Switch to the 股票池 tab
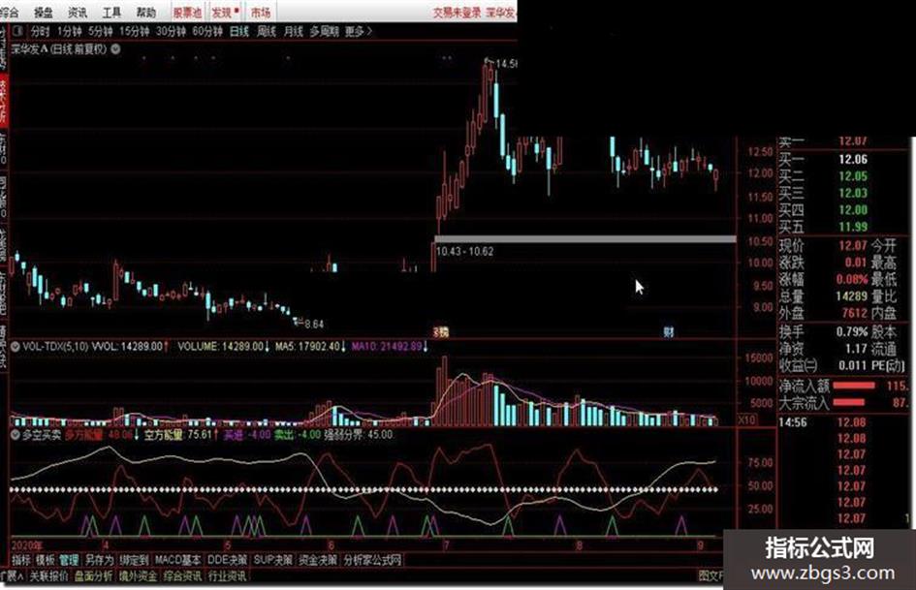The width and height of the screenshot is (916, 590). coord(187,13)
